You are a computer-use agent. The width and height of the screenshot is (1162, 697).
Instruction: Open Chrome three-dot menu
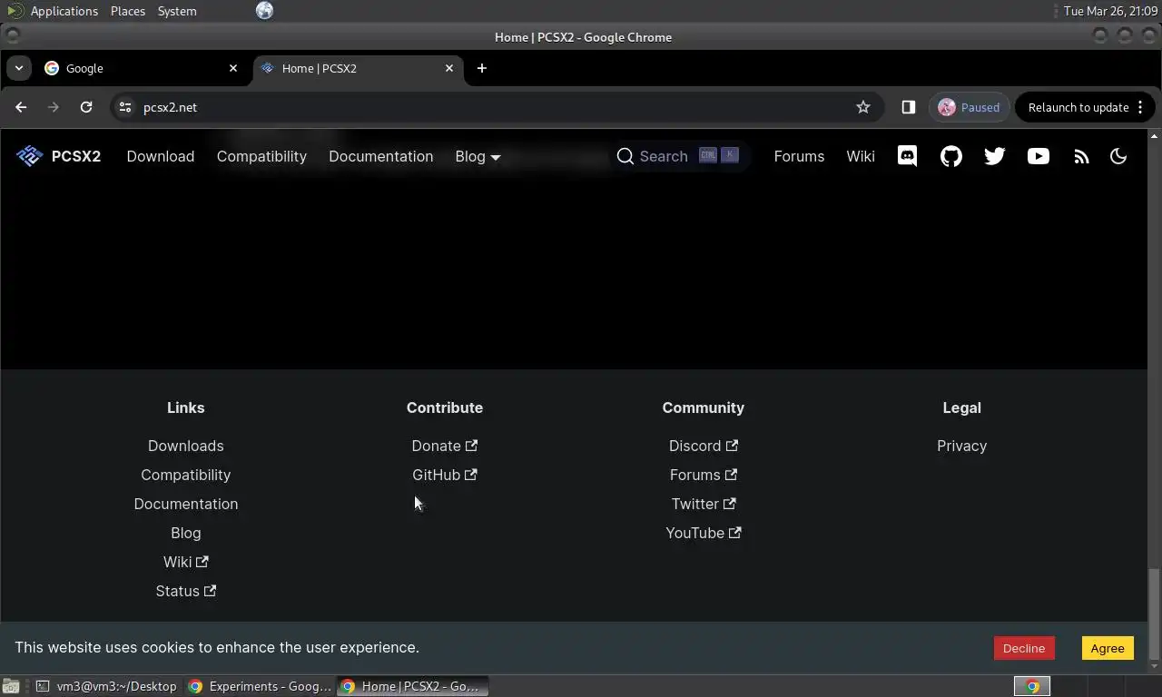point(1140,107)
